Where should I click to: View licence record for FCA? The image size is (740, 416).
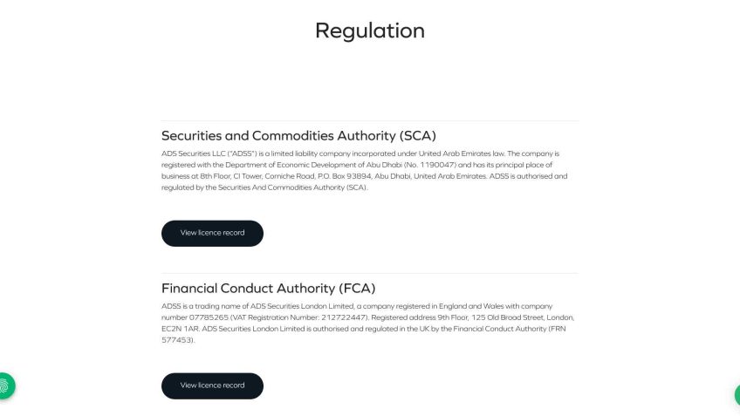click(x=212, y=385)
